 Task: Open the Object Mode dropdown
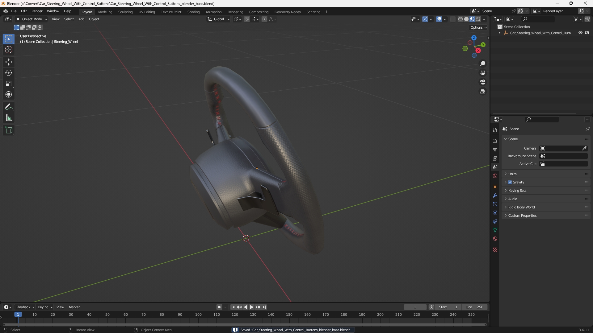[32, 19]
